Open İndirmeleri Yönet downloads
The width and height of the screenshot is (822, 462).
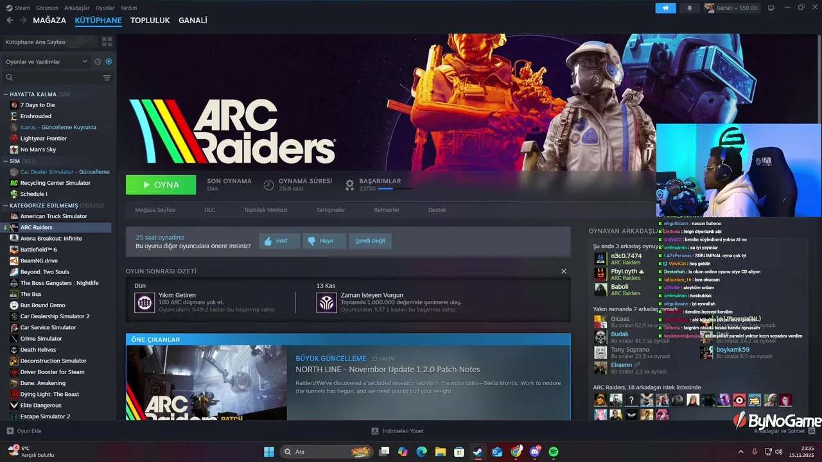point(398,431)
